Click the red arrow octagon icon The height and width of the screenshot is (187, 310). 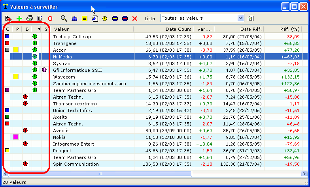point(125,19)
